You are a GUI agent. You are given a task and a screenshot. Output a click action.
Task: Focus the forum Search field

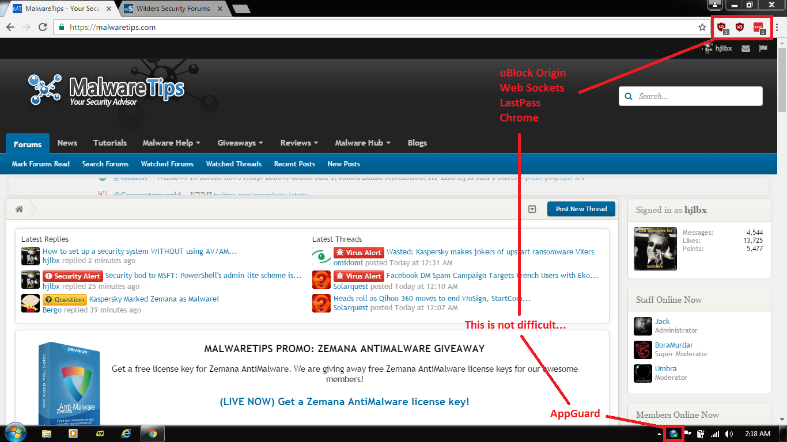690,96
